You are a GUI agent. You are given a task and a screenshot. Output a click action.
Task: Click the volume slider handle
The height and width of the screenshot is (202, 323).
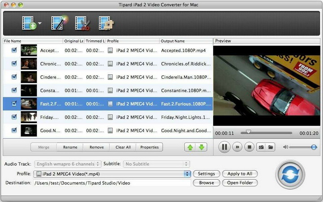coord(314,147)
